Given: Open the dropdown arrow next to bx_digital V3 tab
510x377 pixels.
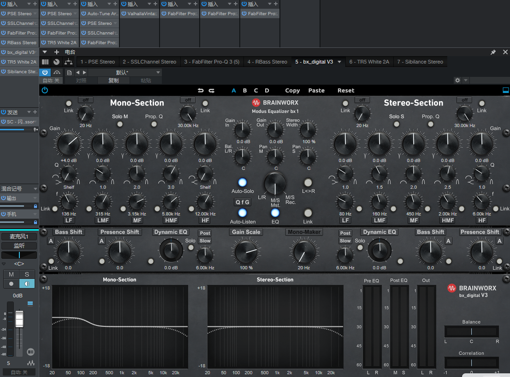Looking at the screenshot, I should click(x=339, y=62).
